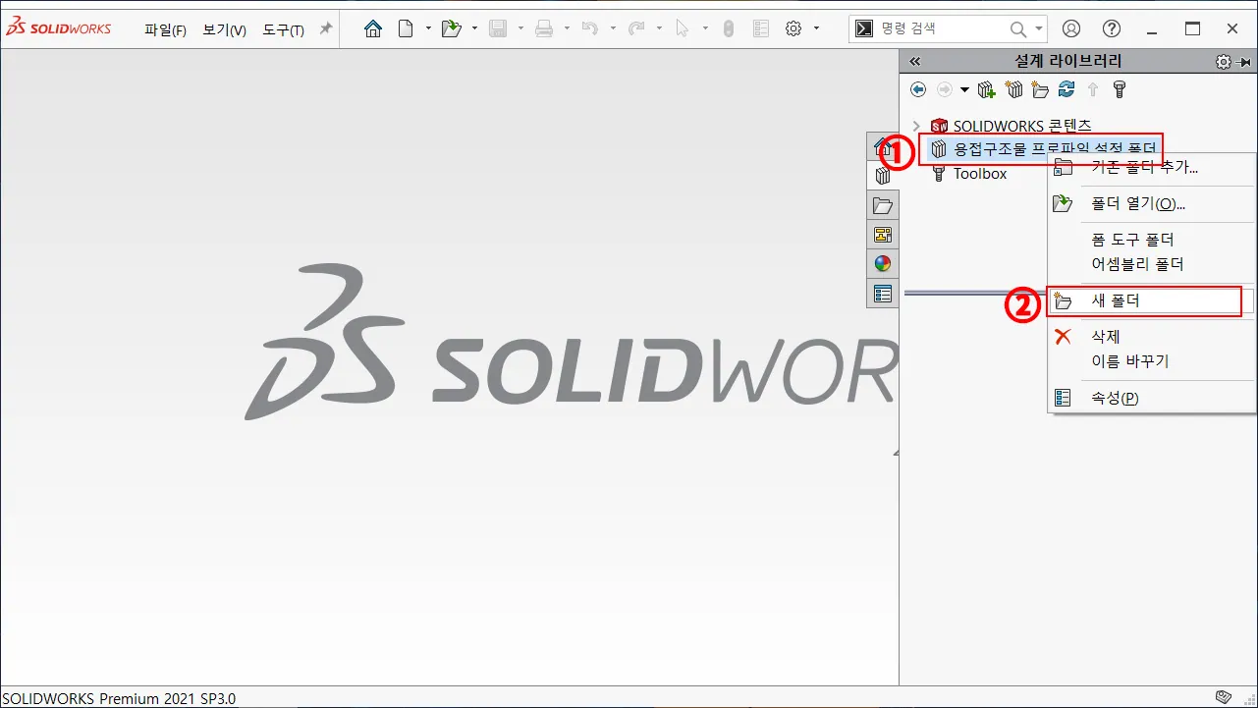Screen dimensions: 1258x708
Task: Refresh the Design Library with the refresh icon
Action: (1067, 89)
